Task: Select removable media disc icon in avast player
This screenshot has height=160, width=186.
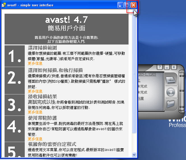Action: (x=171, y=92)
